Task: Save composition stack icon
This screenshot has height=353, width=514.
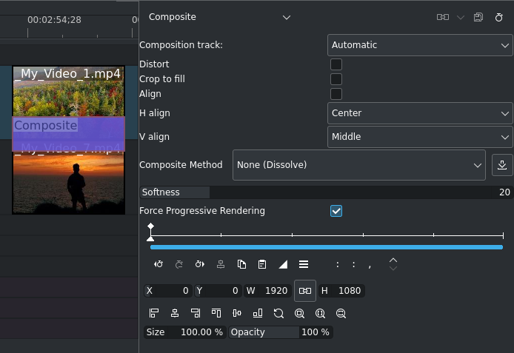Action: (x=478, y=17)
